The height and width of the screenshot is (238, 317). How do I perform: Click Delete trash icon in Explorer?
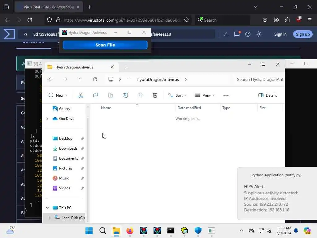[155, 95]
